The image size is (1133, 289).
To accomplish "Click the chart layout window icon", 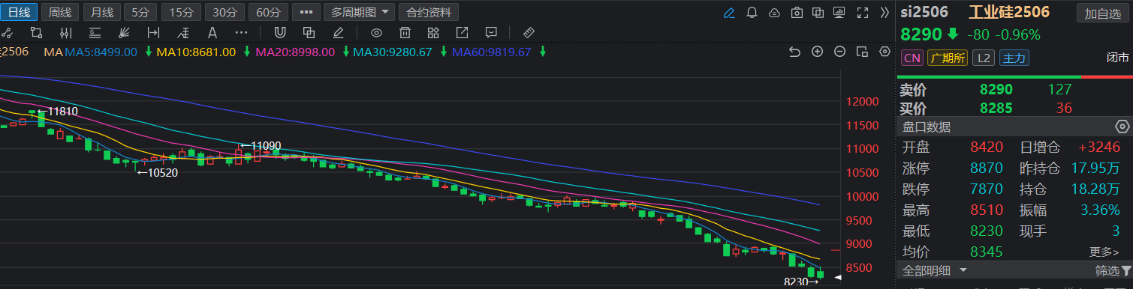I will tap(862, 52).
